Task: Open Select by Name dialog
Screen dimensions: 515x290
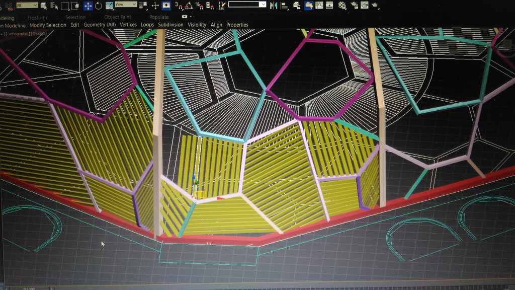Action: 53,6
